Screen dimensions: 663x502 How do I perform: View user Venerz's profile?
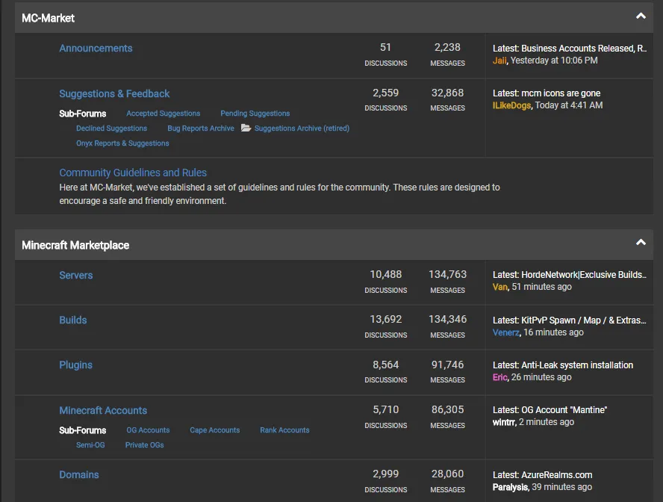point(505,332)
